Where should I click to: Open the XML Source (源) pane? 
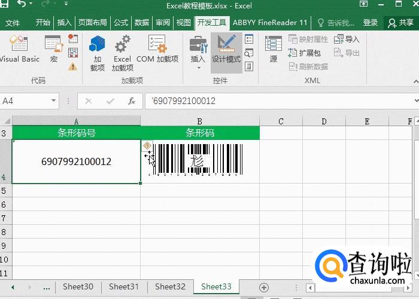click(274, 50)
